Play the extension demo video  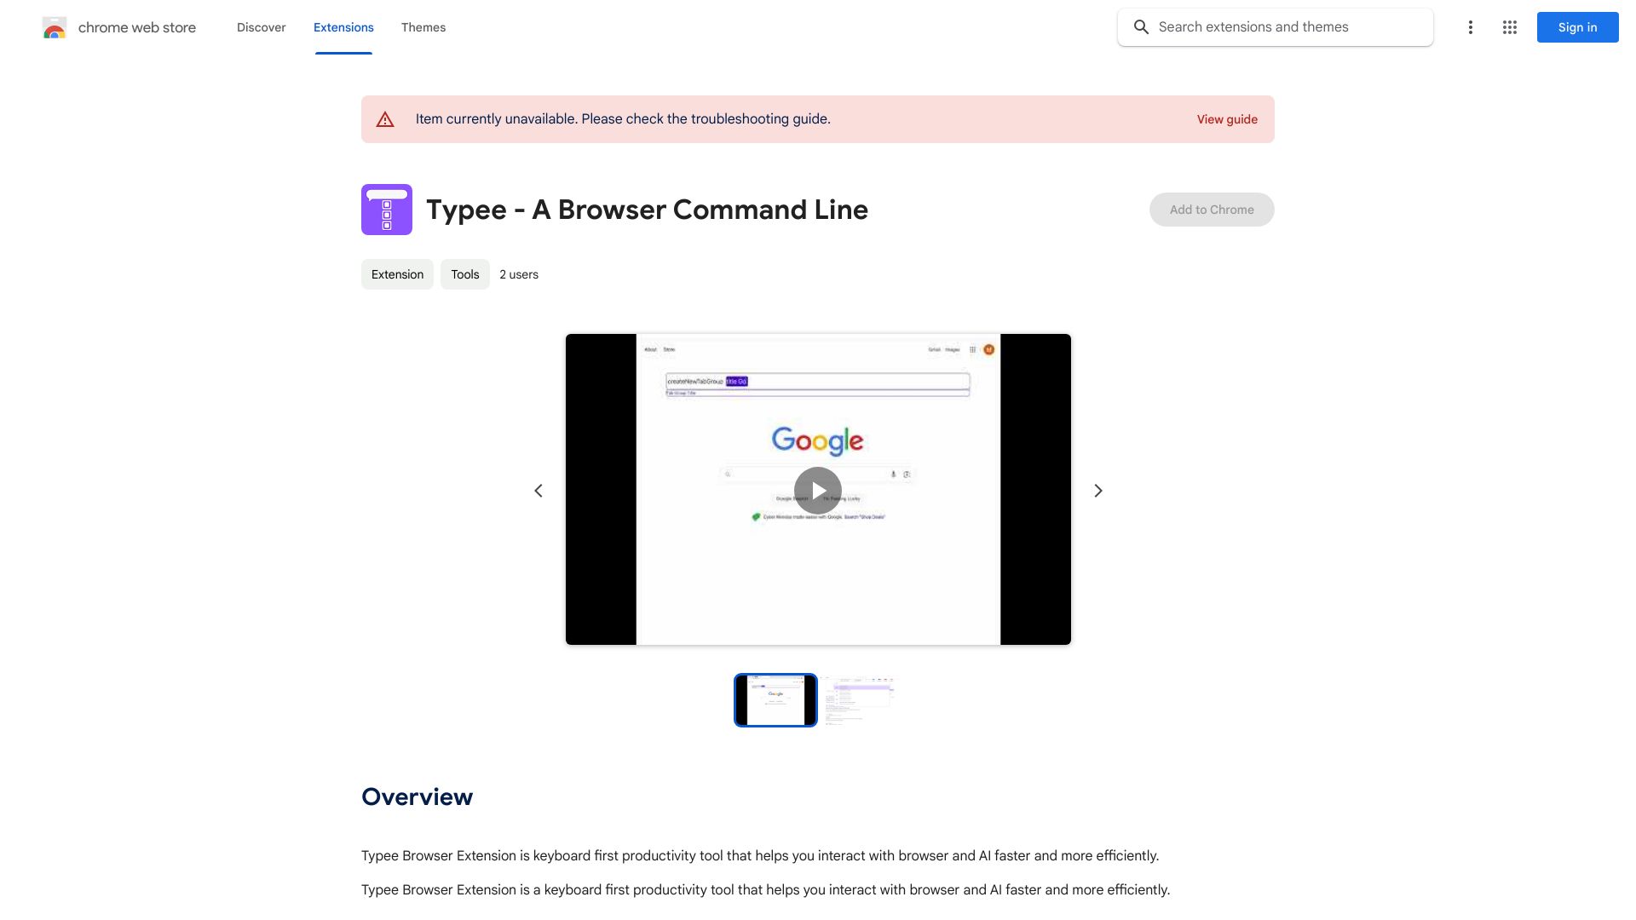point(817,489)
